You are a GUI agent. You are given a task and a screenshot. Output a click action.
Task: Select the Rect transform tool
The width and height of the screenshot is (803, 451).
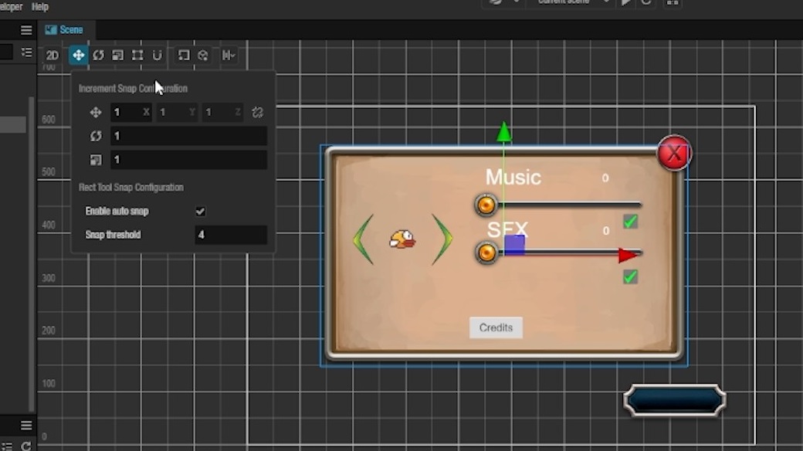[x=137, y=56]
